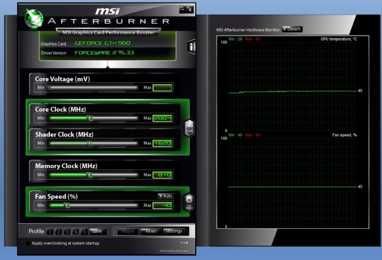
Task: Click the Core Voltage value field
Action: tap(162, 87)
